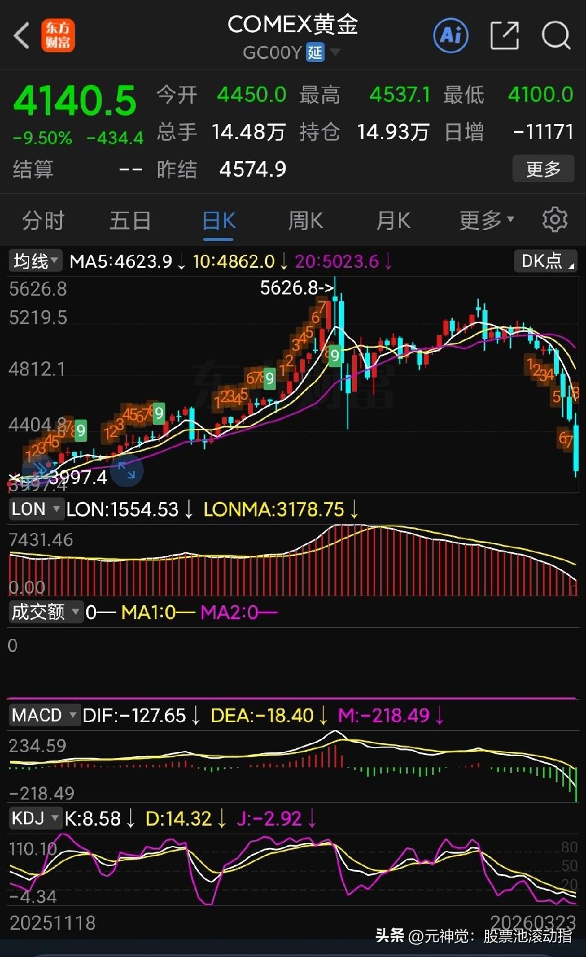Tap the 延 delay badge
Viewport: 586px width, 957px height.
click(x=315, y=53)
